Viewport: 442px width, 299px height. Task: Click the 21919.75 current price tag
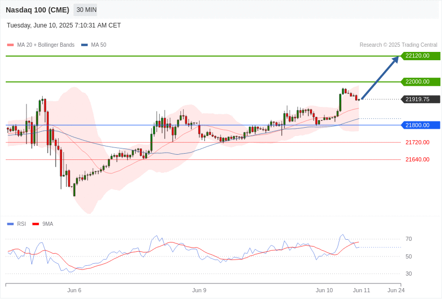(421, 99)
